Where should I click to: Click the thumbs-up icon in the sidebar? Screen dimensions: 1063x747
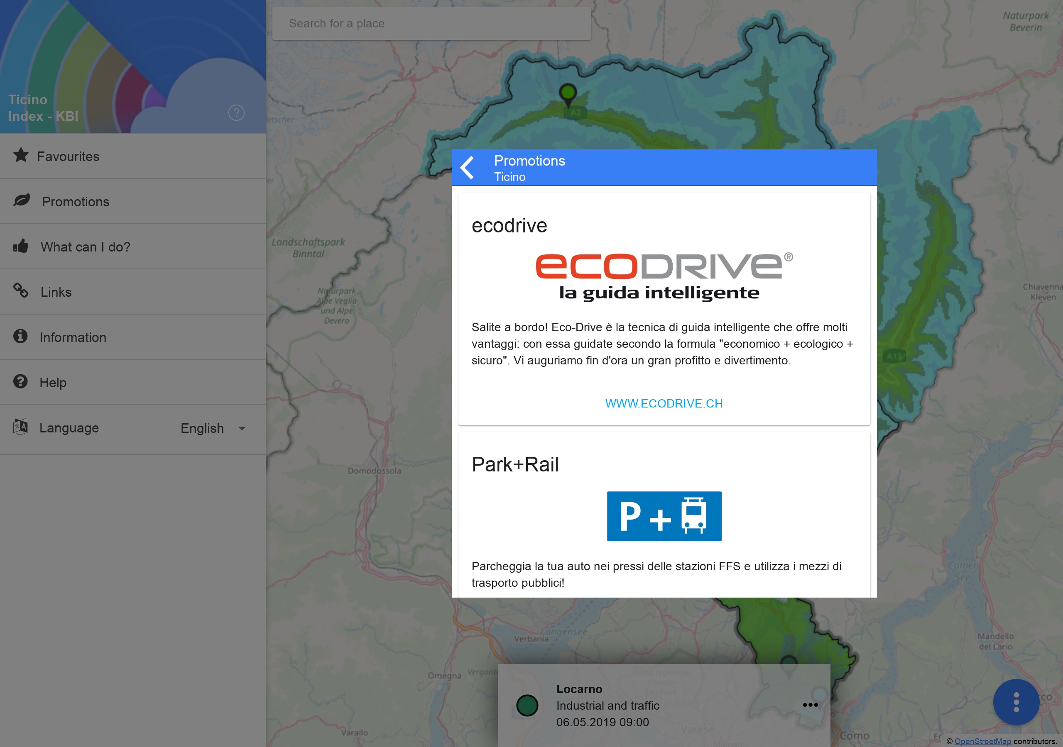click(21, 246)
